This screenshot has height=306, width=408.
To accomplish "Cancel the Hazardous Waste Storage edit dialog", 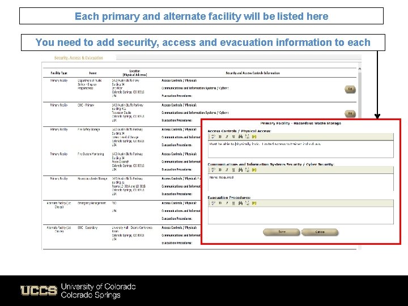I will point(320,232).
